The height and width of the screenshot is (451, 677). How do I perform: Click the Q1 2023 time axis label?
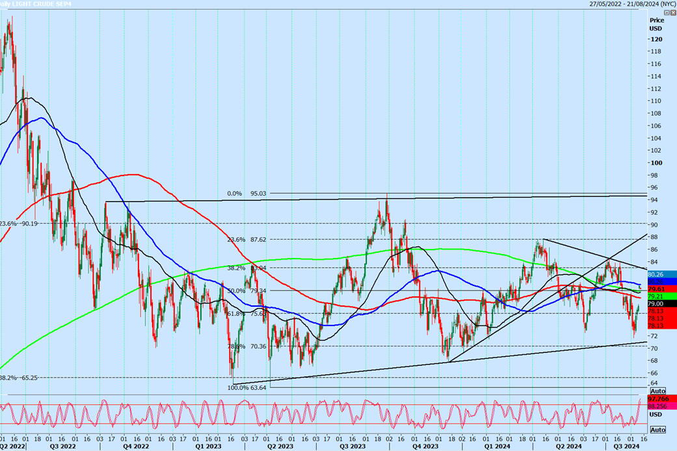[208, 446]
